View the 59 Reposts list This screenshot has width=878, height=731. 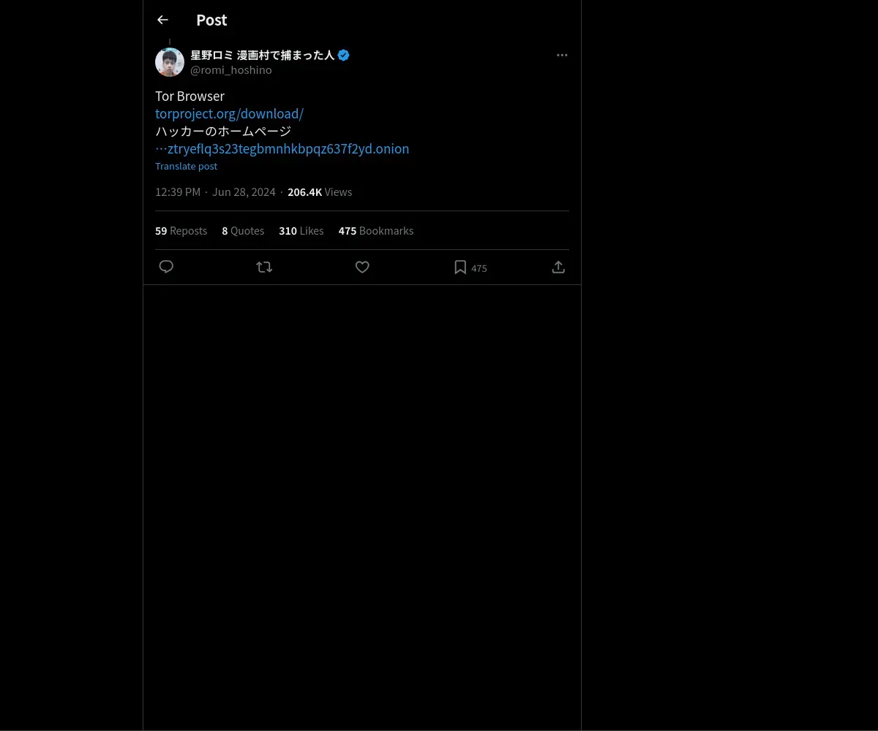[181, 230]
